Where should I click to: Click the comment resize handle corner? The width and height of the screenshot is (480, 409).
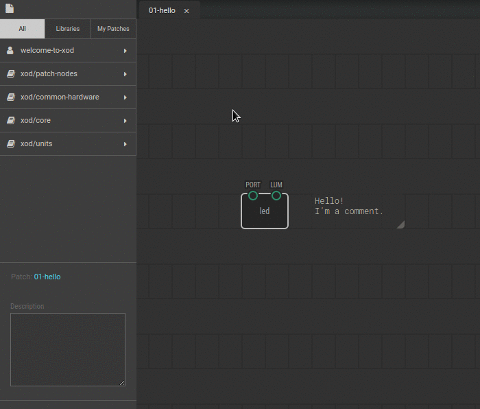coord(400,224)
